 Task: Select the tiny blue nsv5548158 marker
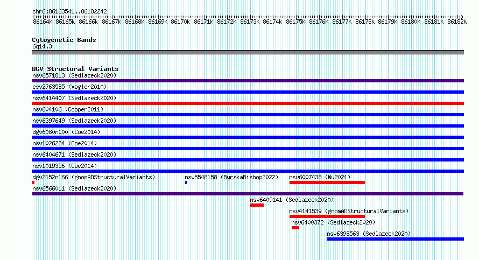[x=186, y=182]
